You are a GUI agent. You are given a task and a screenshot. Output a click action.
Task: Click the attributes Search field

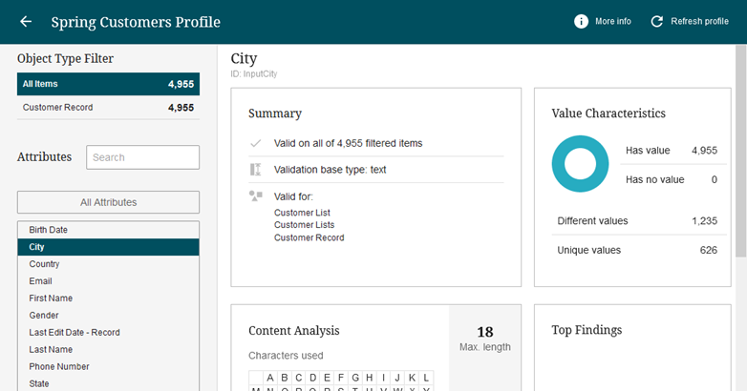142,157
